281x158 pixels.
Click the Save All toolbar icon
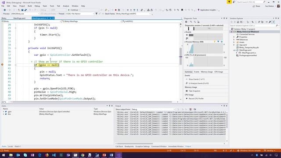tap(25, 10)
